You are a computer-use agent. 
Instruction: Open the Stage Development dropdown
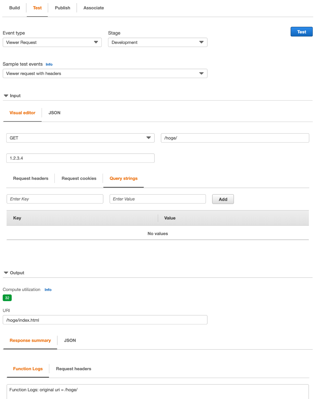(x=158, y=42)
